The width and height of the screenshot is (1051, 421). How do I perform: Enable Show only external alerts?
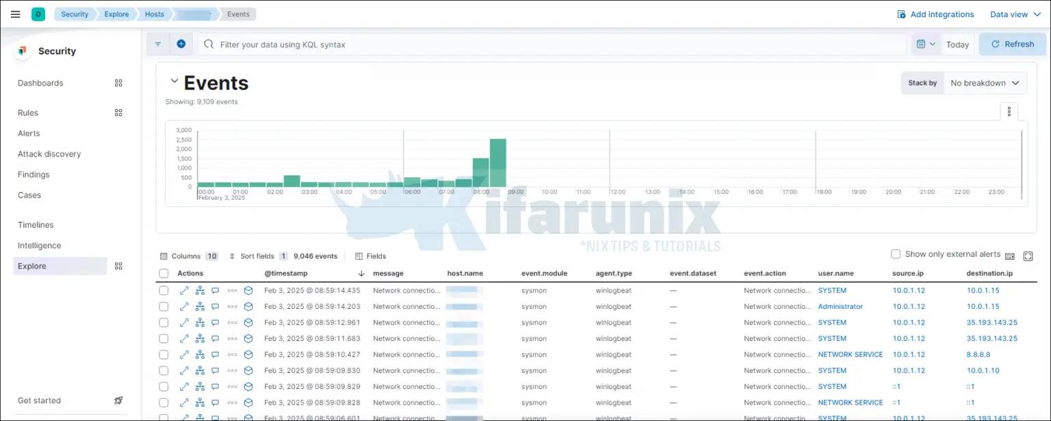[896, 254]
